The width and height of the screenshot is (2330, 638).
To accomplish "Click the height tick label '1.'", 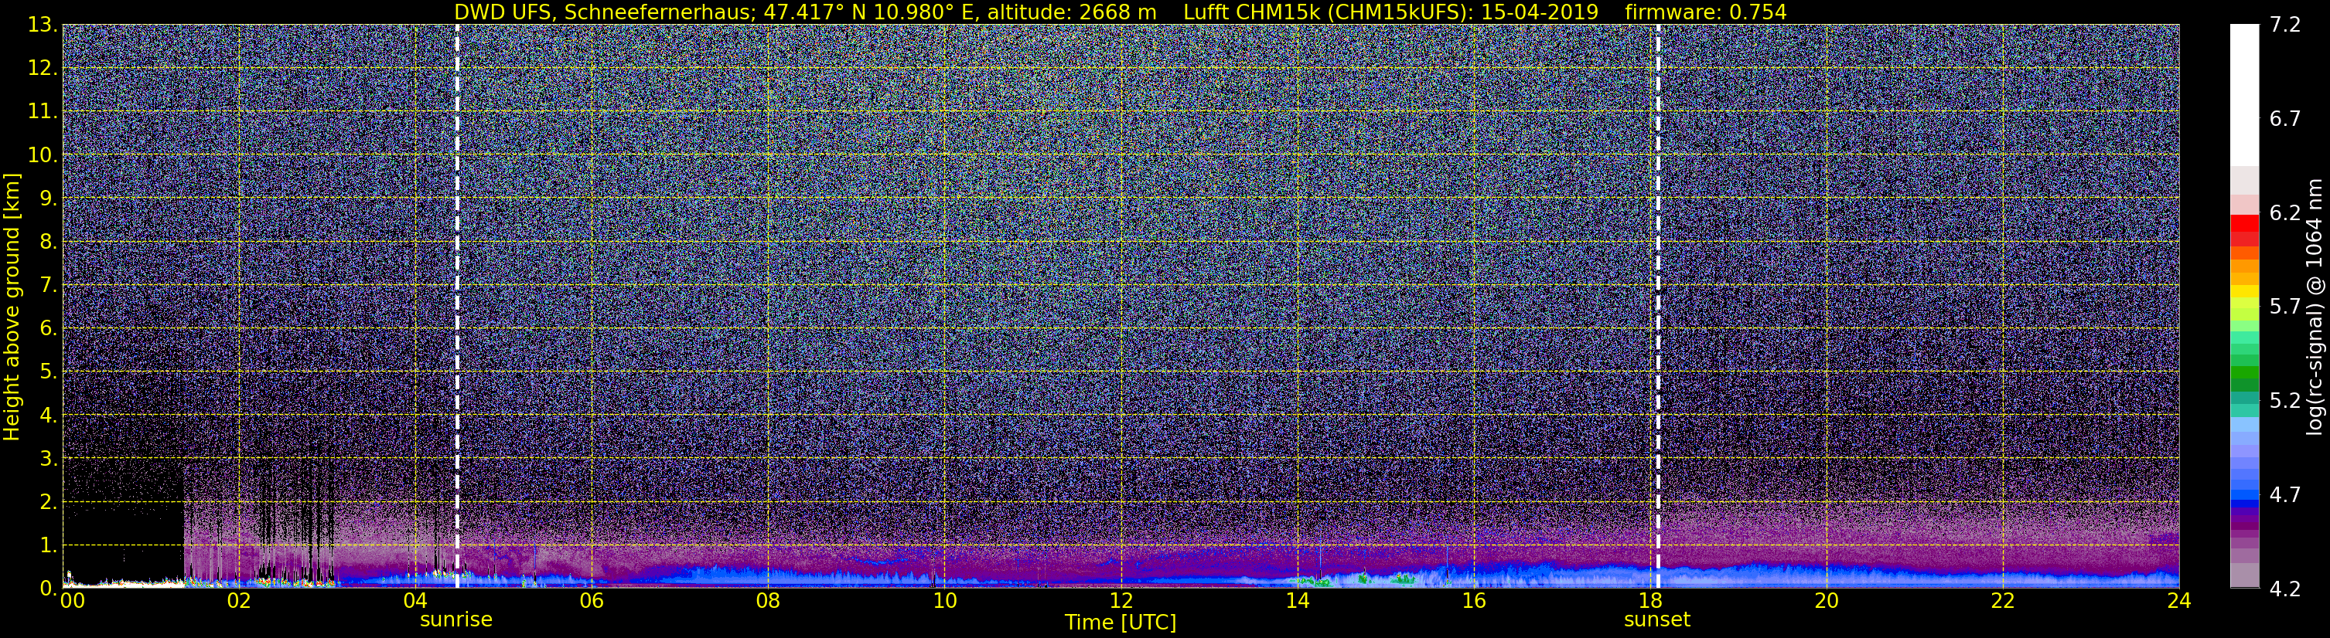I will pos(48,546).
